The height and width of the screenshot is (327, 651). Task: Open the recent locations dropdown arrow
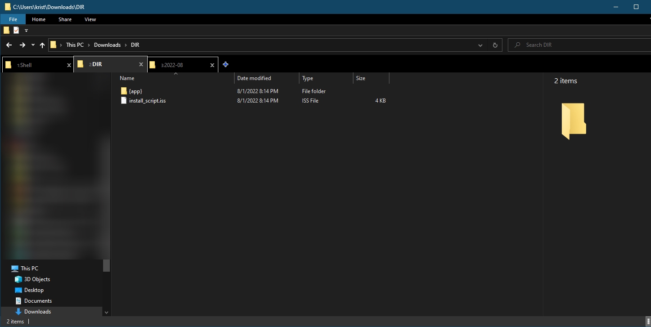33,45
